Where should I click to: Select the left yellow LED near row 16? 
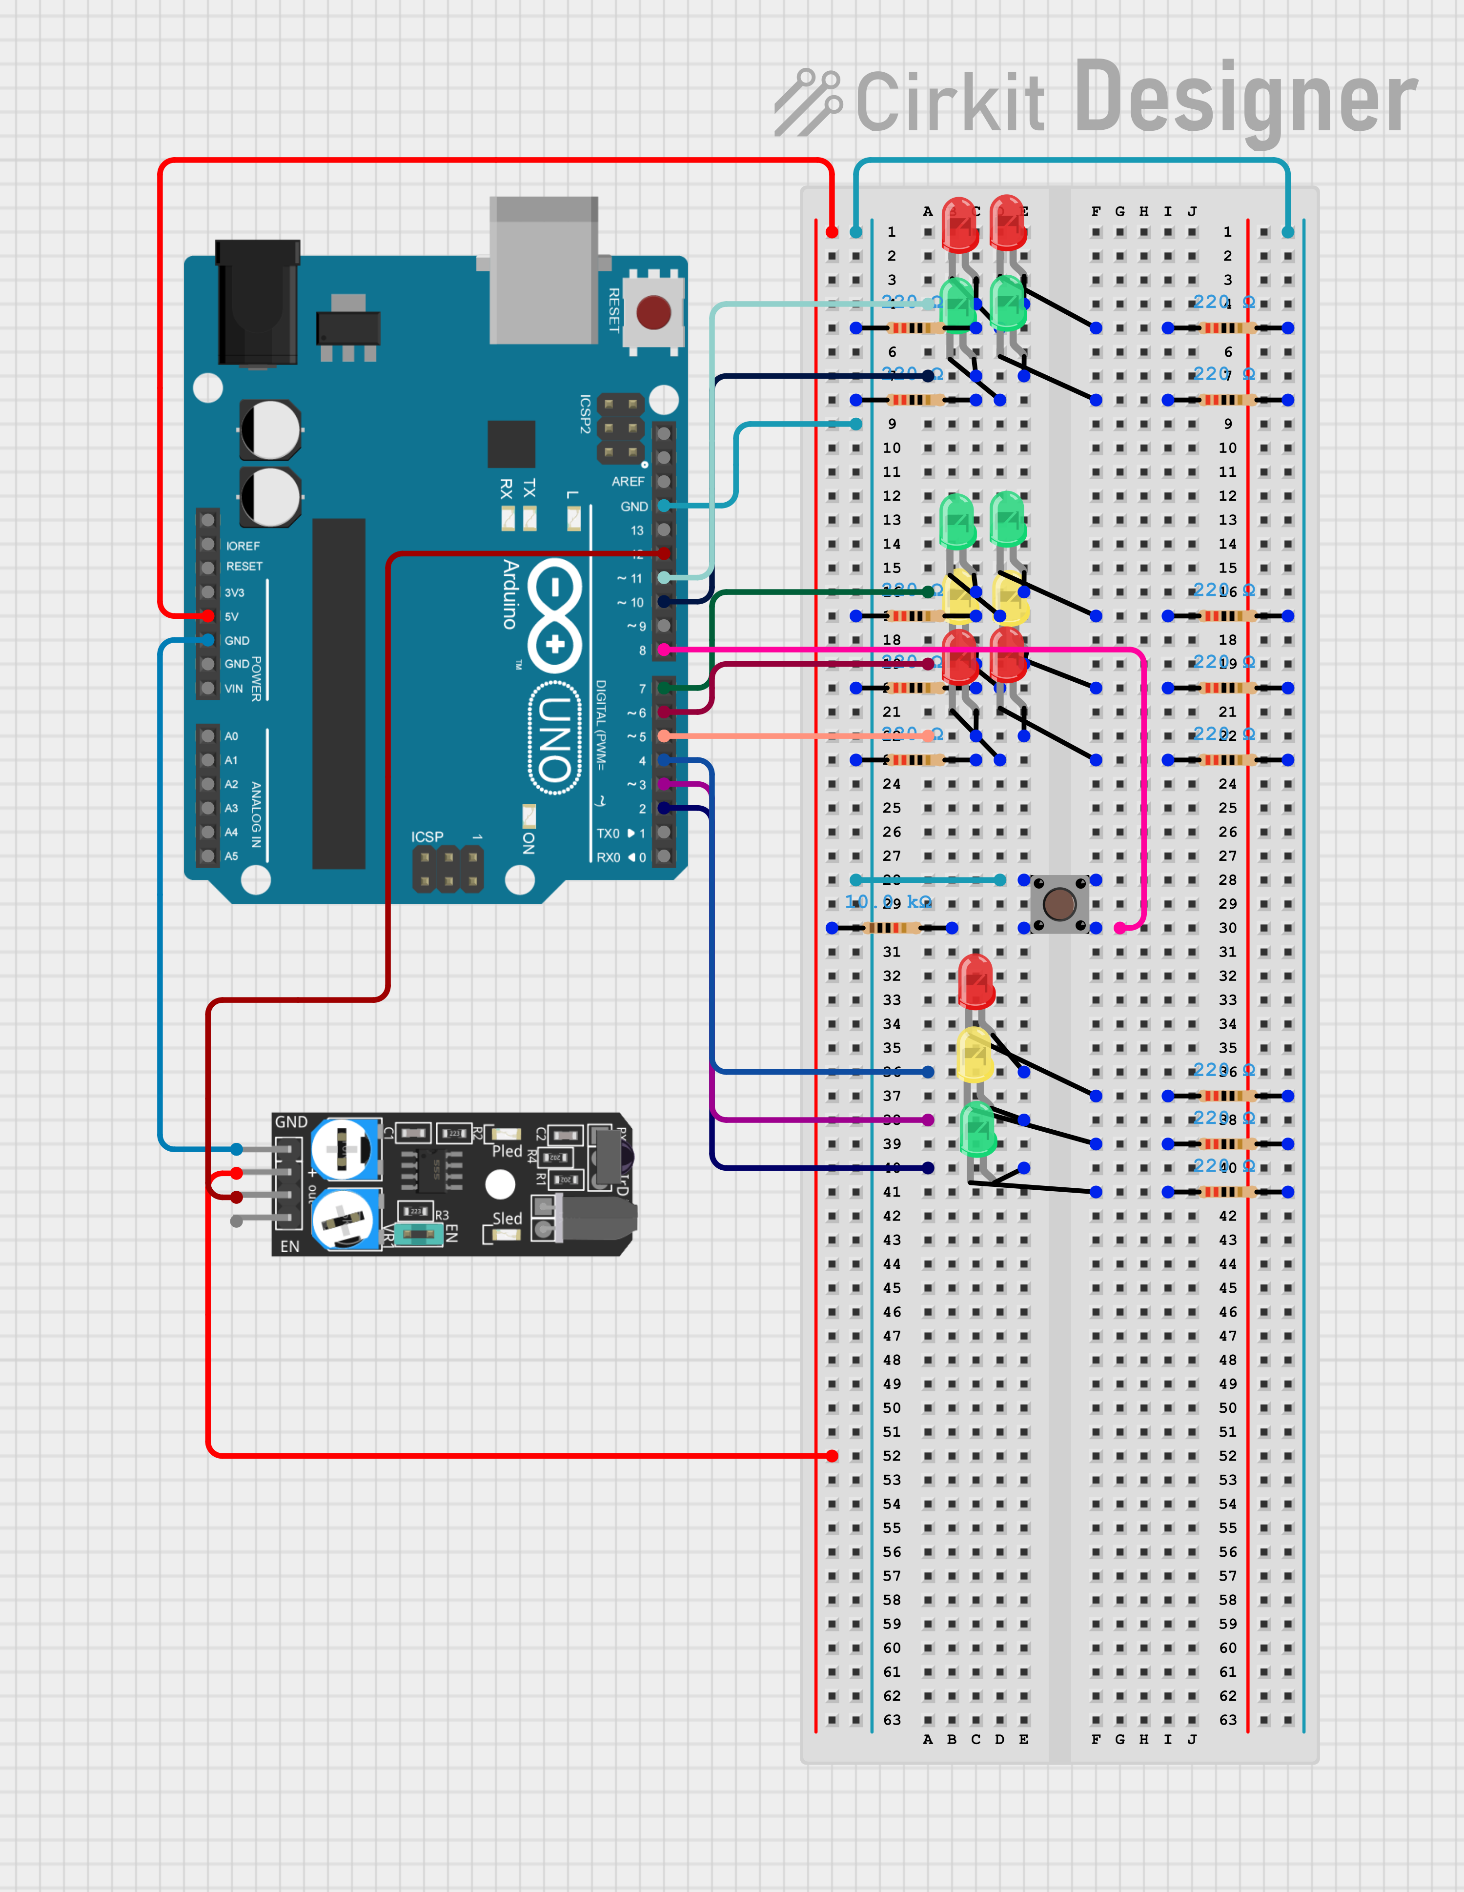[960, 598]
